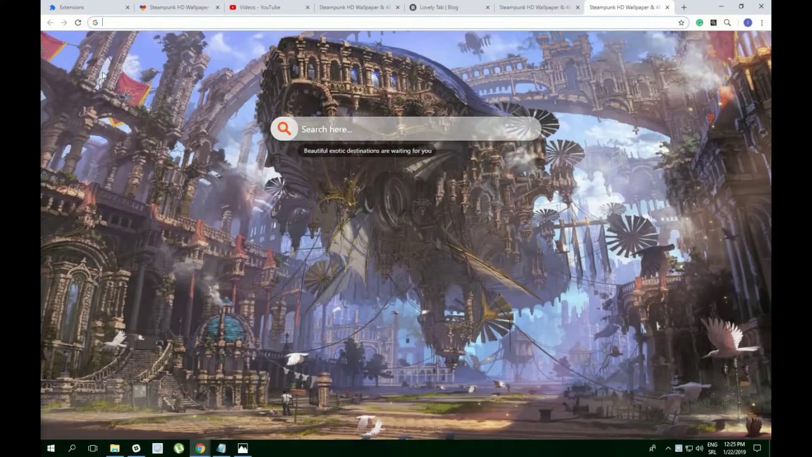
Task: Click the search magnifier icon in Chrome toolbar
Action: [x=728, y=22]
